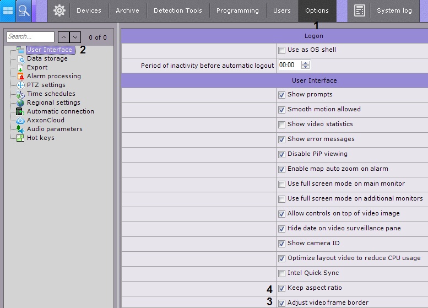428x308 pixels.
Task: Click the AxxonCloud icon in sidebar
Action: tap(21, 120)
